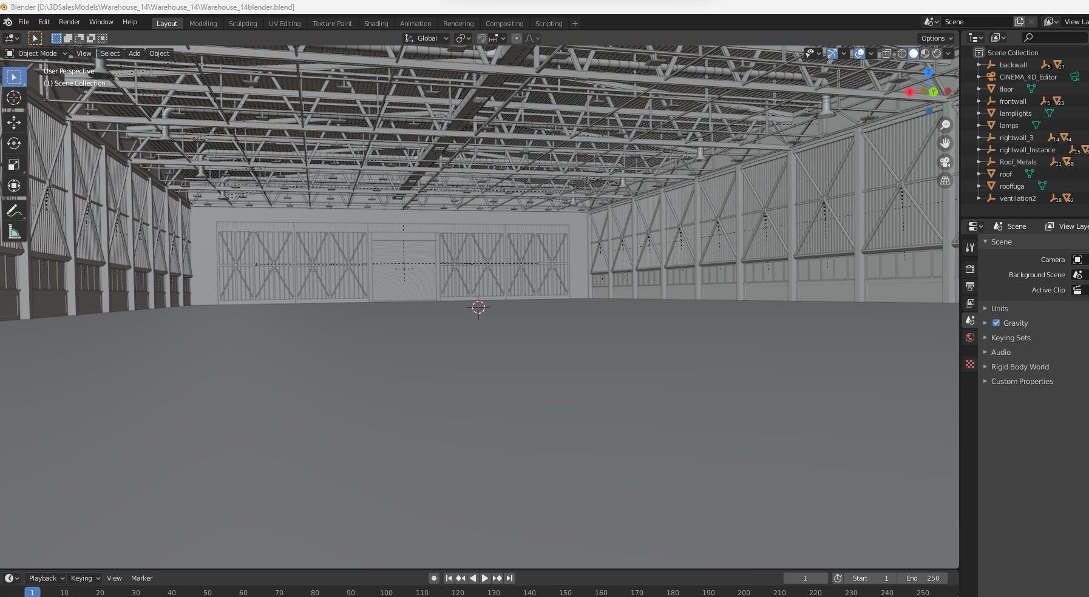1089x597 pixels.
Task: Toggle X-Ray mode in viewport header
Action: click(886, 53)
